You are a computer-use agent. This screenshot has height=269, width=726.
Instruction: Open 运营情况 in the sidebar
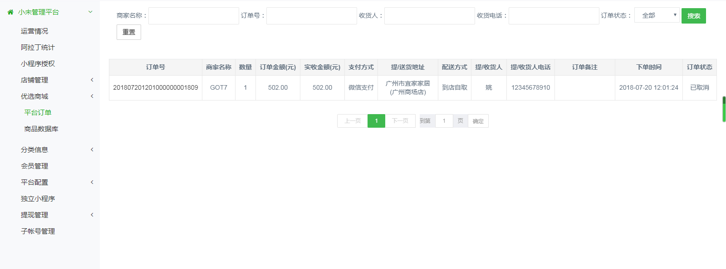pos(34,31)
